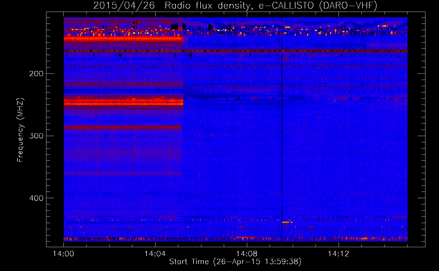
Task: Select the 200 frequency tick label
Action: coord(36,74)
